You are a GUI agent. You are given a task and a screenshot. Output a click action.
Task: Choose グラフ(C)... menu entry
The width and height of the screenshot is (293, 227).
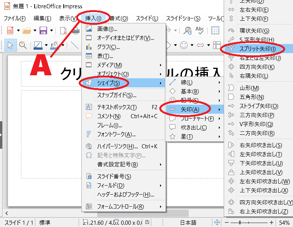[x=124, y=47]
